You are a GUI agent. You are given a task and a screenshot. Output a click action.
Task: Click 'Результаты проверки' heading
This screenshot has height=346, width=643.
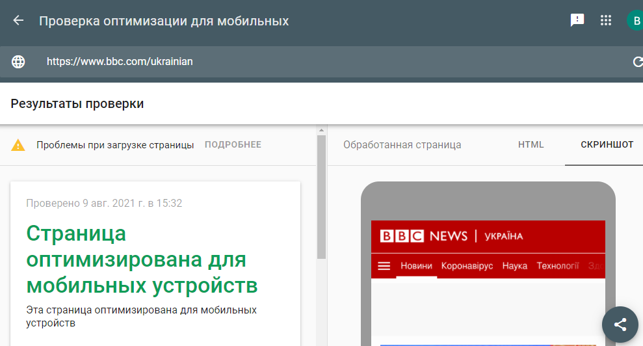pos(77,103)
